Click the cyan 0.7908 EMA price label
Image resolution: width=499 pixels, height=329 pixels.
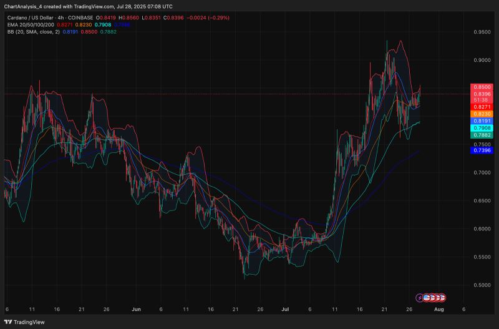[x=480, y=128]
